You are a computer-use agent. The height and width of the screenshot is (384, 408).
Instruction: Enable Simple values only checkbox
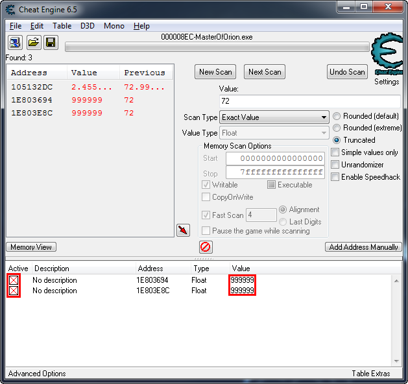click(335, 152)
